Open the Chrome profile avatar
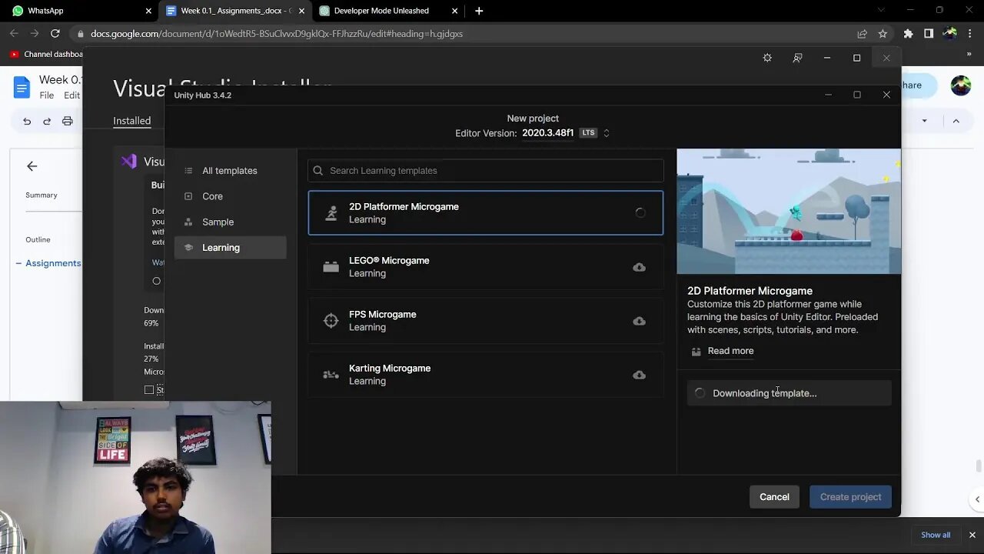The image size is (984, 554). pyautogui.click(x=949, y=34)
